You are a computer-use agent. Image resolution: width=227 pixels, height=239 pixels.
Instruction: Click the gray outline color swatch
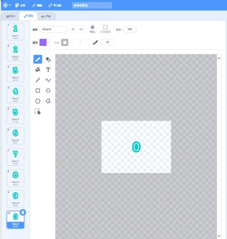[65, 42]
